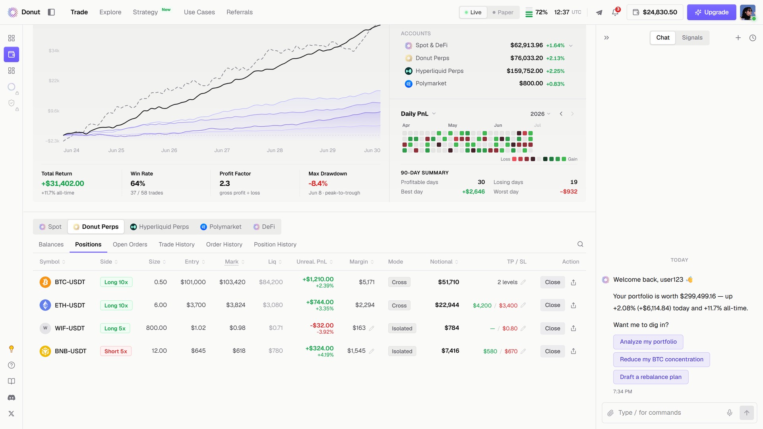Open the X (Twitter) icon in sidebar
Image resolution: width=763 pixels, height=429 pixels.
pos(12,414)
